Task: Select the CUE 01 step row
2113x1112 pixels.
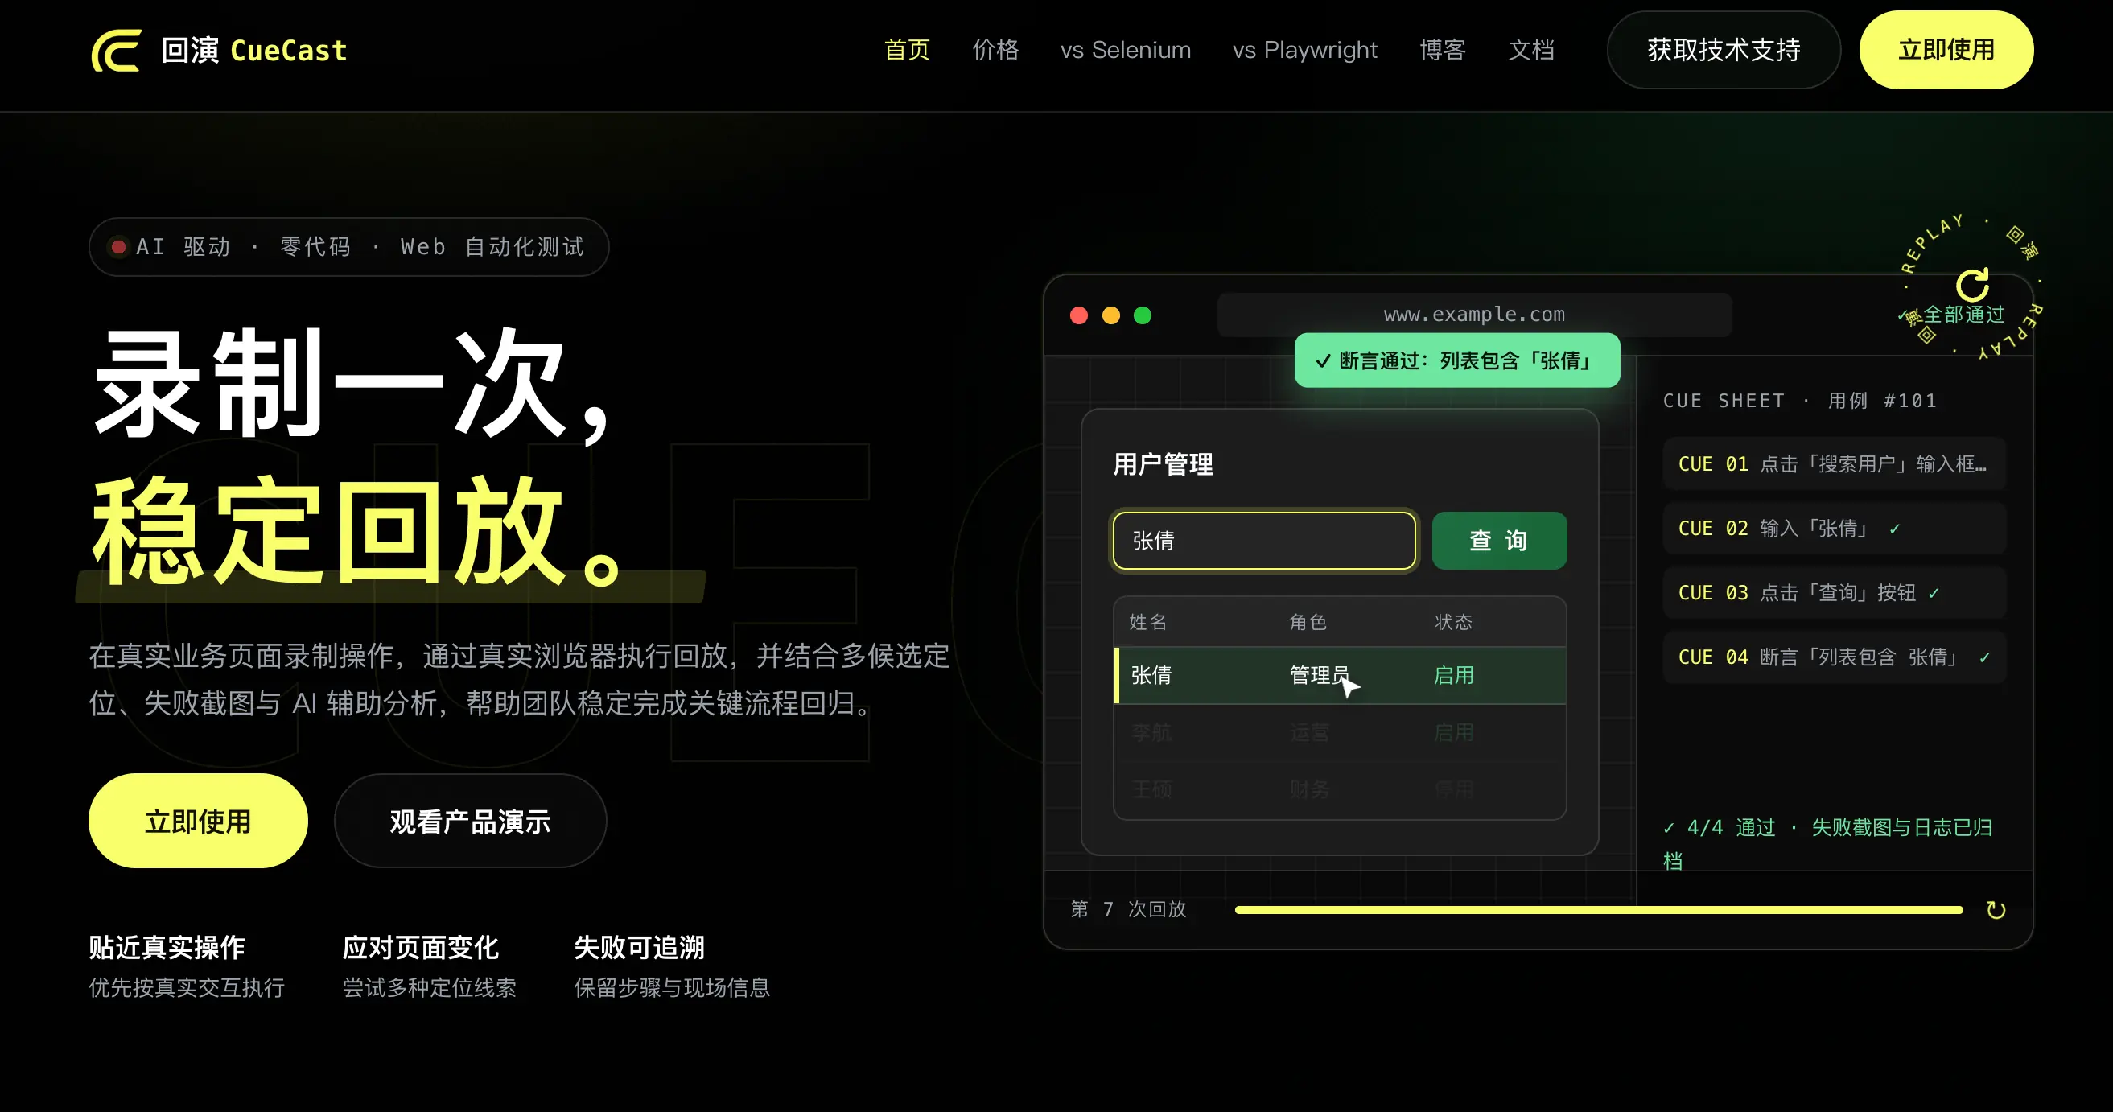Action: pyautogui.click(x=1834, y=464)
